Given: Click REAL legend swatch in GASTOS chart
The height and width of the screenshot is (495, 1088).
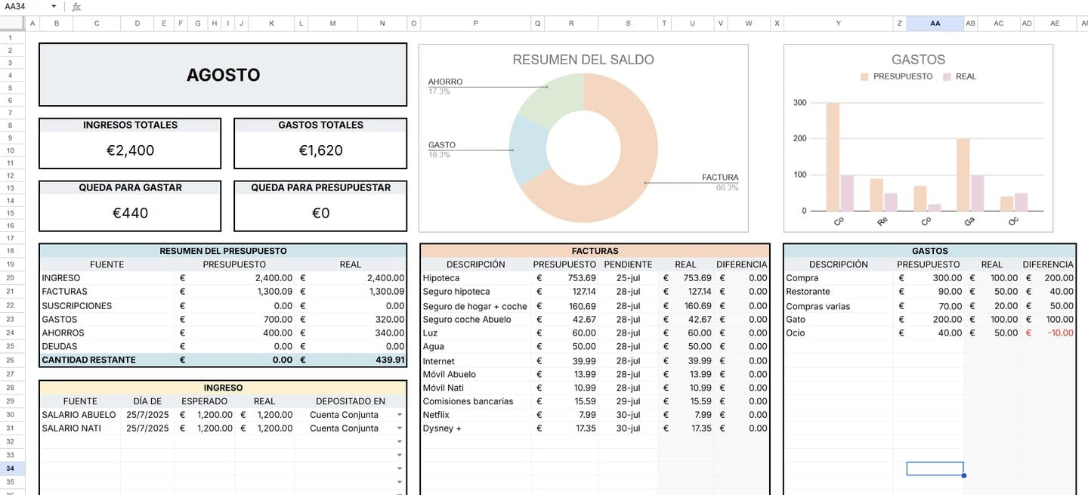Looking at the screenshot, I should click(947, 76).
